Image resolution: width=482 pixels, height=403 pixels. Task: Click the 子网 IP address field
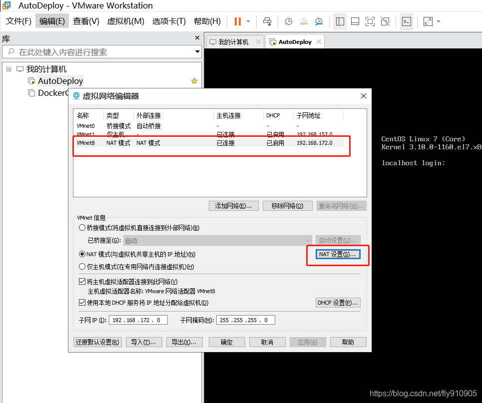click(138, 320)
